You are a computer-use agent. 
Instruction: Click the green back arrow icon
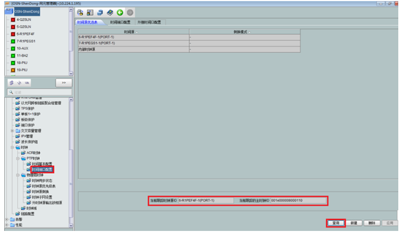pyautogui.click(x=120, y=13)
